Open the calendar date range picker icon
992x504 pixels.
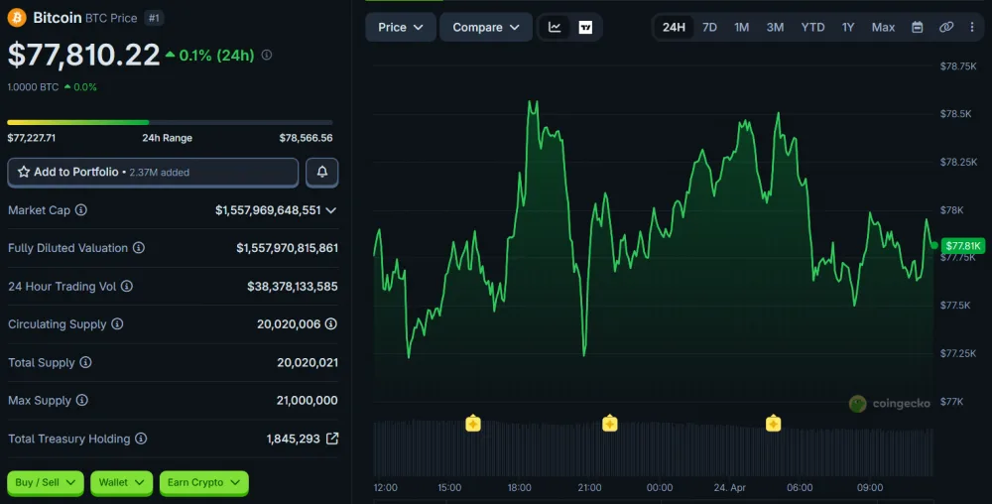tap(918, 27)
